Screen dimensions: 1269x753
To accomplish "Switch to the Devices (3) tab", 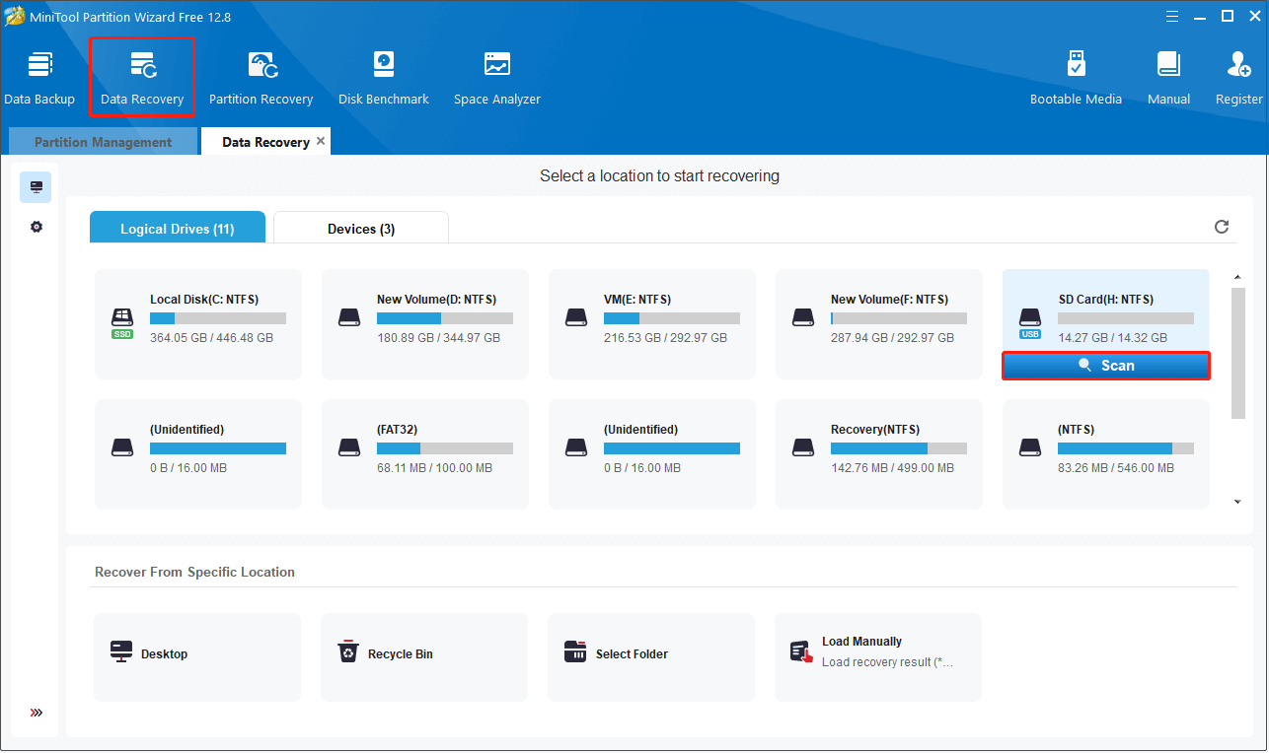I will (361, 228).
